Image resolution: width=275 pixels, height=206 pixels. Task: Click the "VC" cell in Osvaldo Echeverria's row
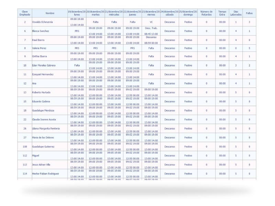[x=151, y=22]
